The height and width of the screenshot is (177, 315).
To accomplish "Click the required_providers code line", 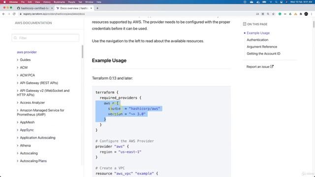I will [x=121, y=98].
